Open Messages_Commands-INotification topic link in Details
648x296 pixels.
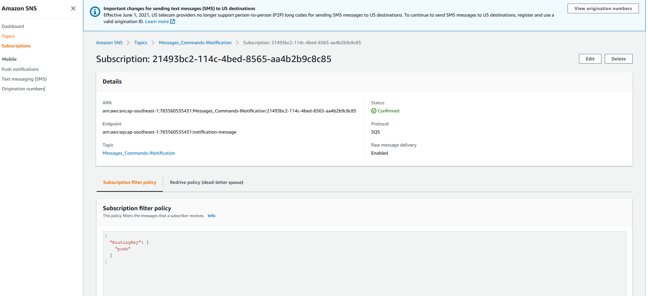coord(139,153)
